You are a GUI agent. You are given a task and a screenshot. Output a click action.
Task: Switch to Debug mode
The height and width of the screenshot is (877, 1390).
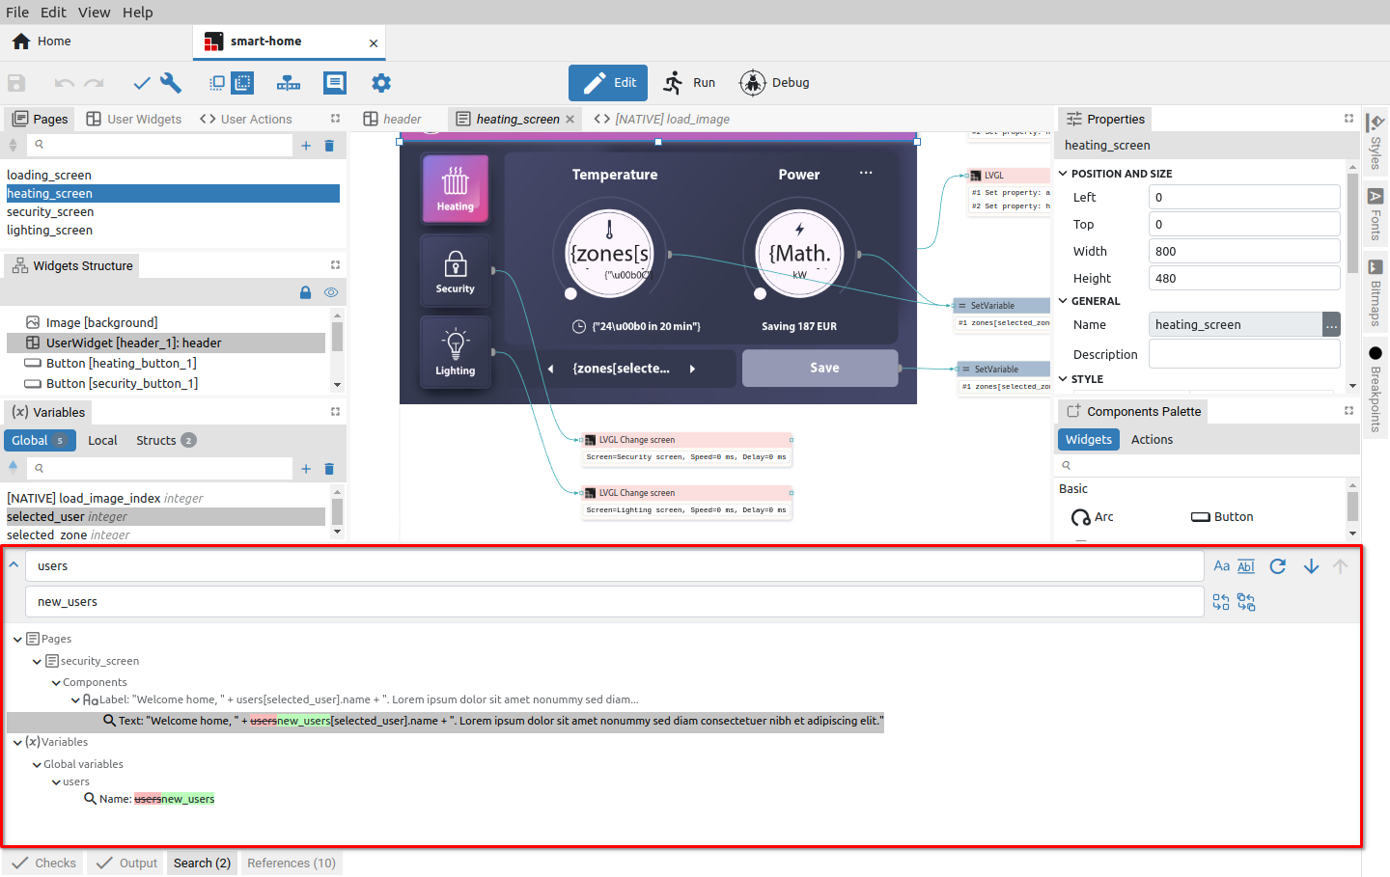775,83
